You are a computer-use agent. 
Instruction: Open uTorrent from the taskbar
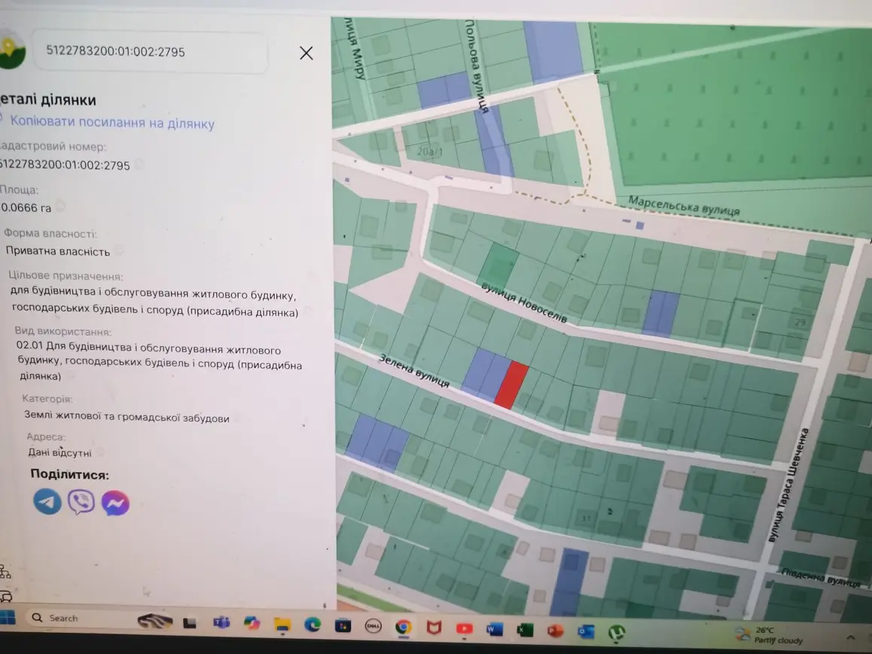616,633
